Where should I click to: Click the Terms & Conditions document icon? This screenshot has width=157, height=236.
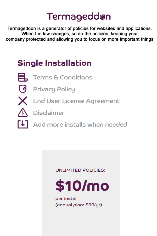(x=23, y=77)
